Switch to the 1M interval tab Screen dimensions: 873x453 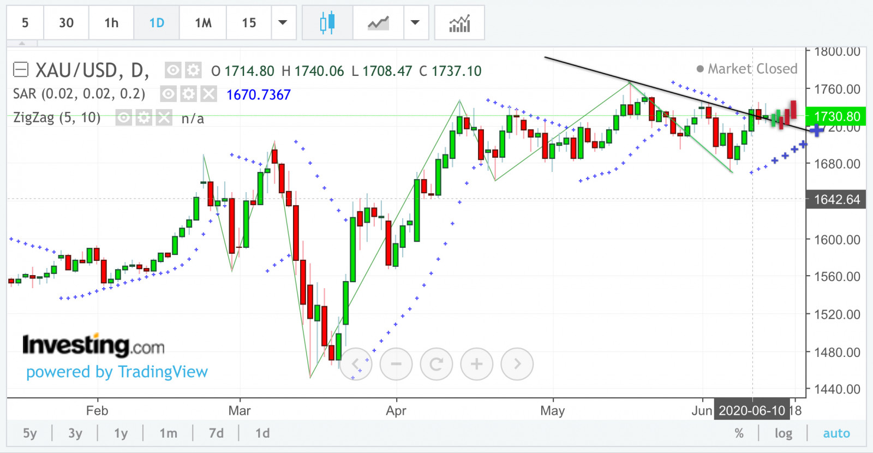[x=203, y=23]
